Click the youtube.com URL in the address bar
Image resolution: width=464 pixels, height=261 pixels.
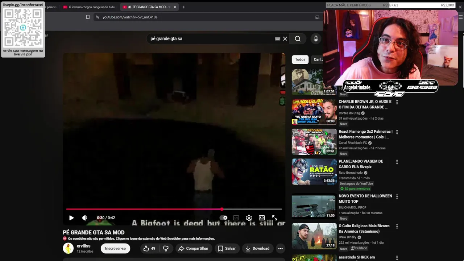click(x=130, y=17)
